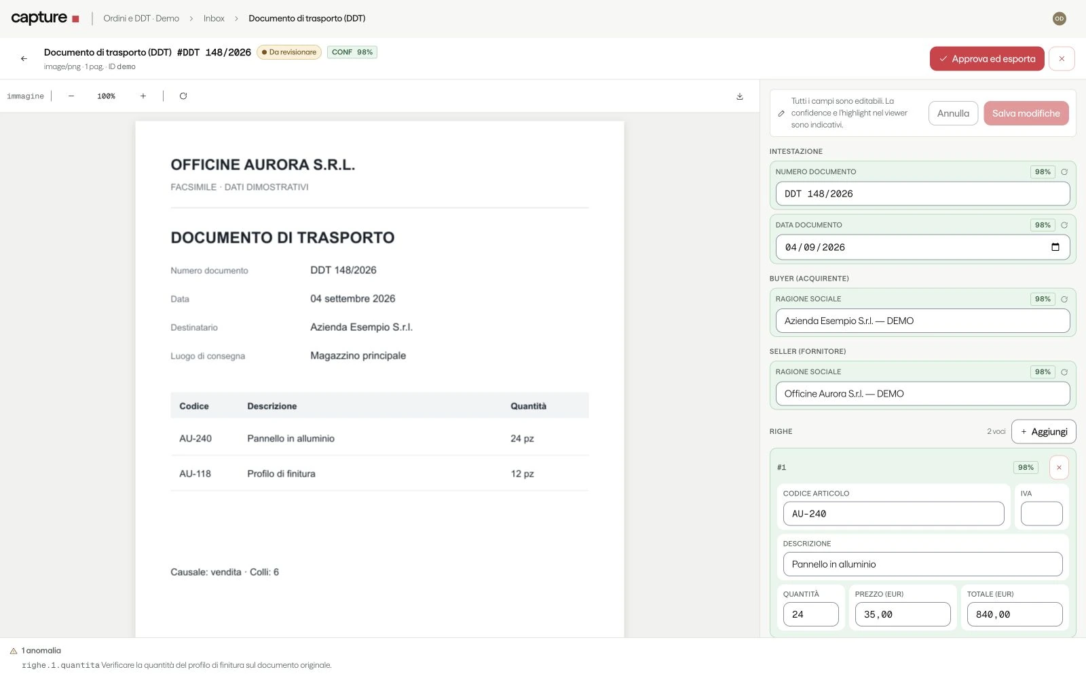Reset the Numero documento field
The width and height of the screenshot is (1086, 678).
[x=1064, y=172]
